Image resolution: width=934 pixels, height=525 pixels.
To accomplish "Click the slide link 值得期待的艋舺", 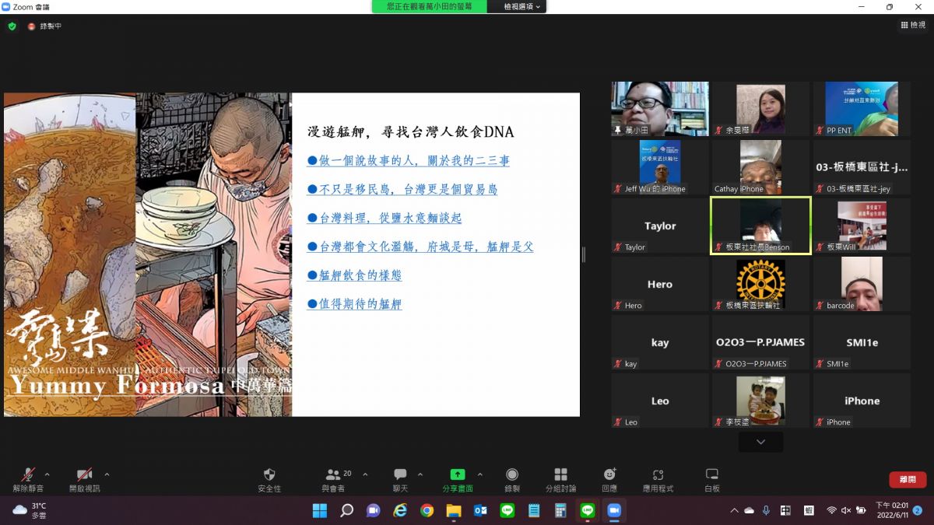I will pos(354,304).
